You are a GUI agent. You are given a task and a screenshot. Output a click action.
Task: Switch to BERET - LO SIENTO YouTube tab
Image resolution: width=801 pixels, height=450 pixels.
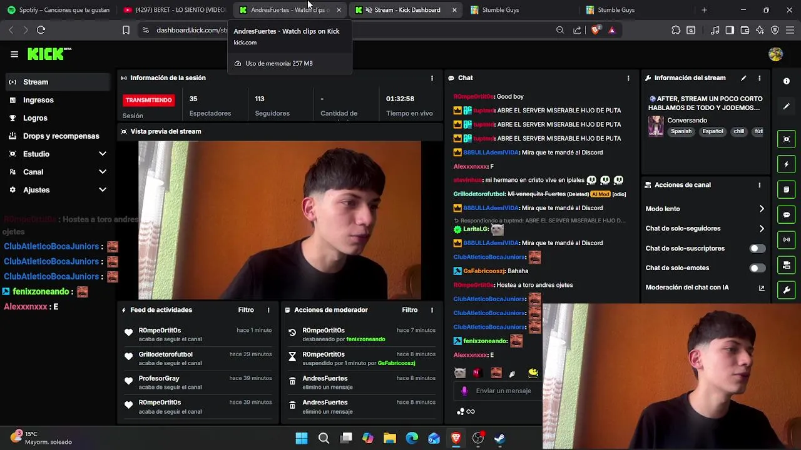point(174,10)
